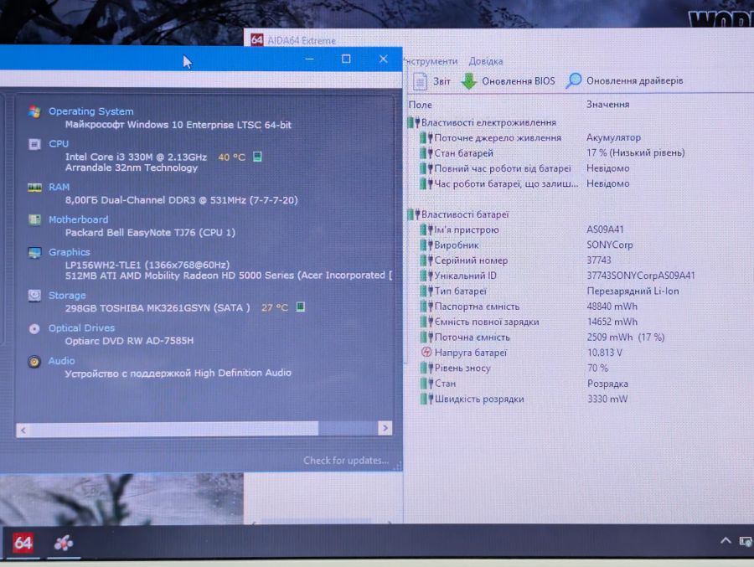Select the Властивості батареї group row
This screenshot has width=754, height=567.
[x=457, y=214]
